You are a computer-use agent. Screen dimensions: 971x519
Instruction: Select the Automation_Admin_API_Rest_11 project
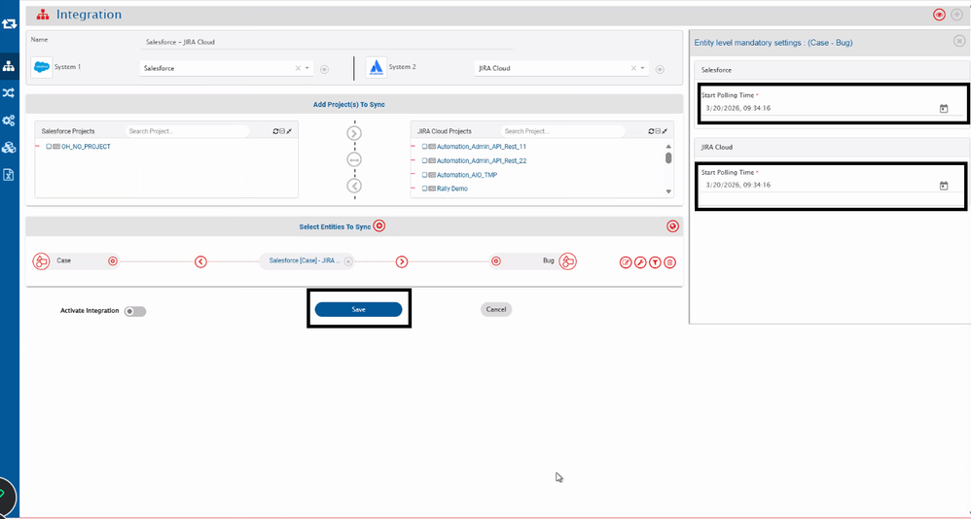[482, 147]
